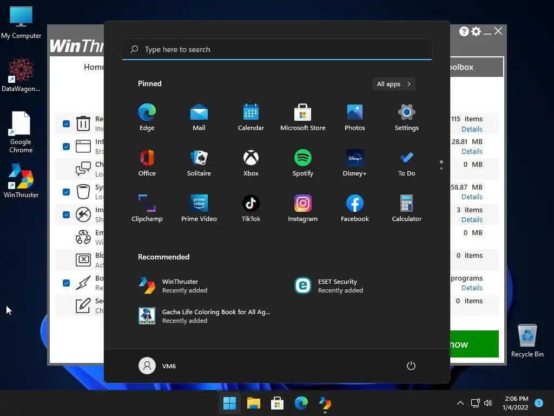
Task: Launch Facebook pinned app
Action: 355,209
